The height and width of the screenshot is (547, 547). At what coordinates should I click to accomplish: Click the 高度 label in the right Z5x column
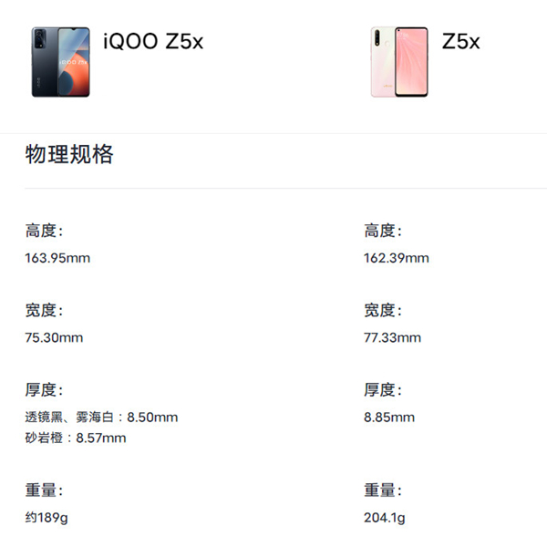[383, 232]
